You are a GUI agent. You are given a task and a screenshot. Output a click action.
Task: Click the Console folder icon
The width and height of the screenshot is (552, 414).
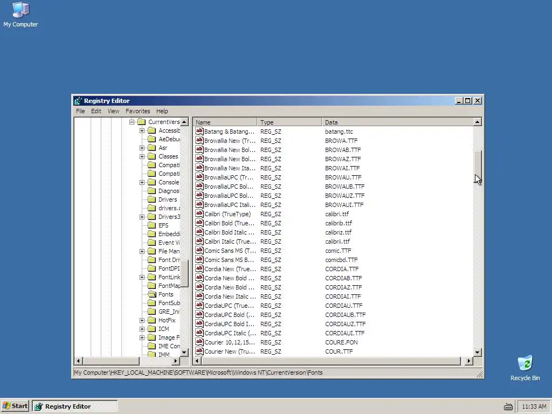tap(151, 182)
